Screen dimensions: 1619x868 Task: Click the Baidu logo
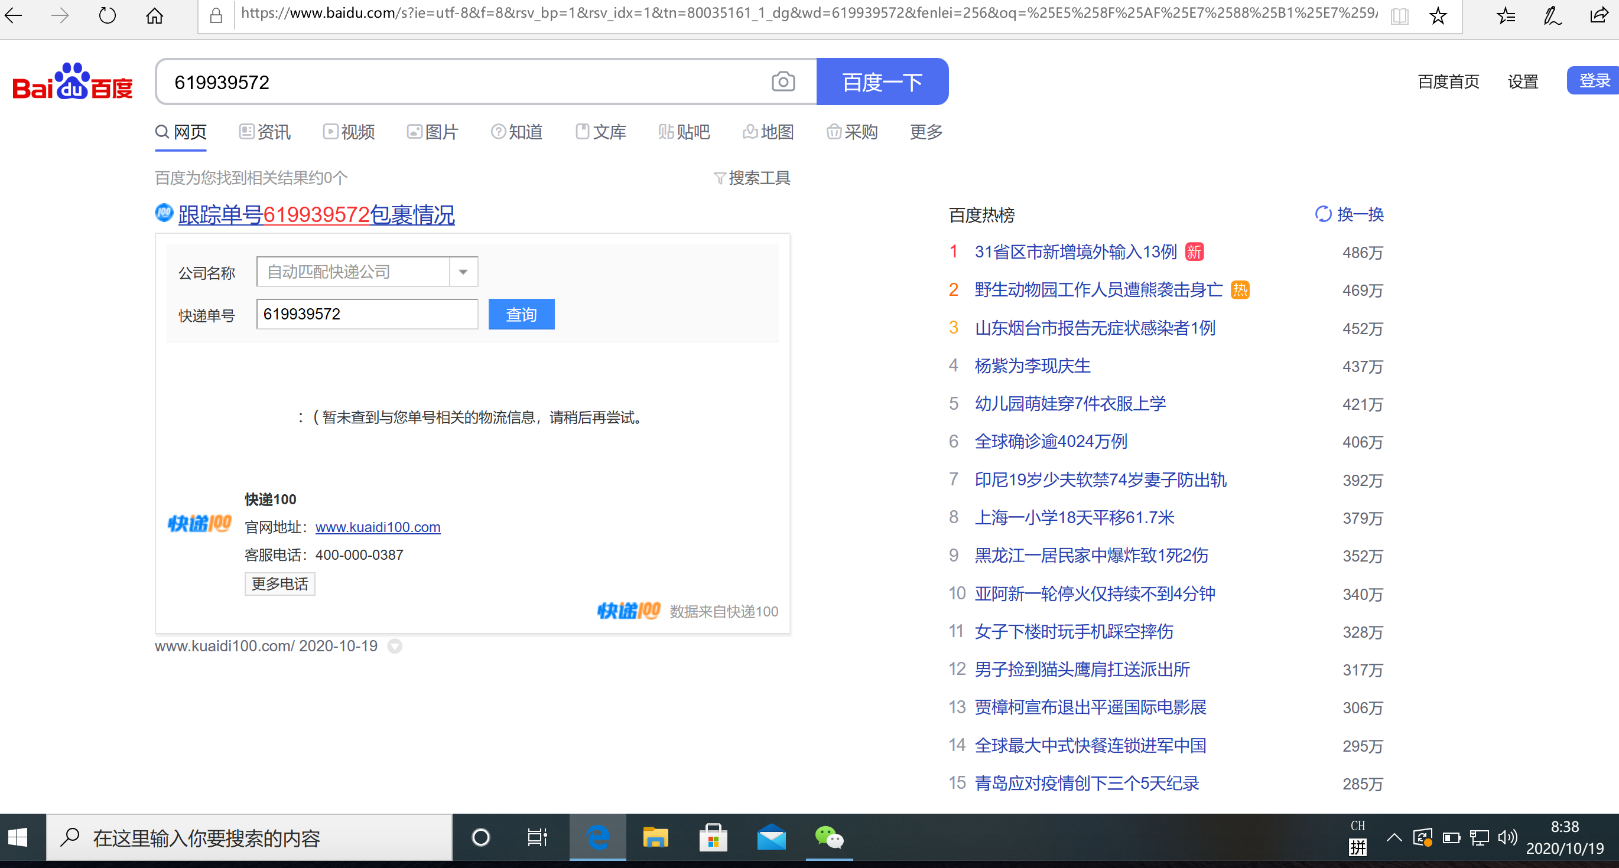[72, 82]
